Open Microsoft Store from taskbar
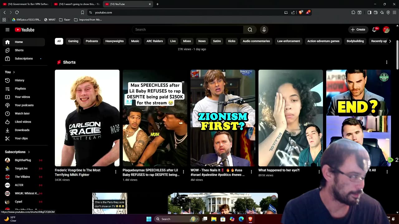399x224 pixels. 223,219
